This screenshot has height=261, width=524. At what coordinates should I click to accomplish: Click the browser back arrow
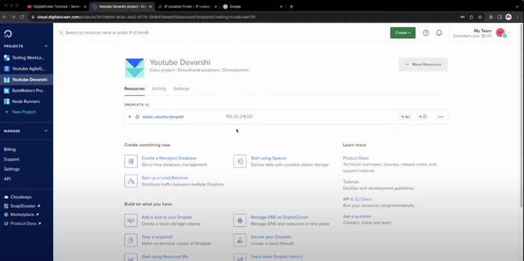click(x=5, y=17)
